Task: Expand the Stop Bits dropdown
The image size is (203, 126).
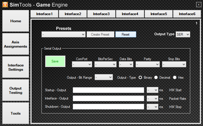Action: 174,65
